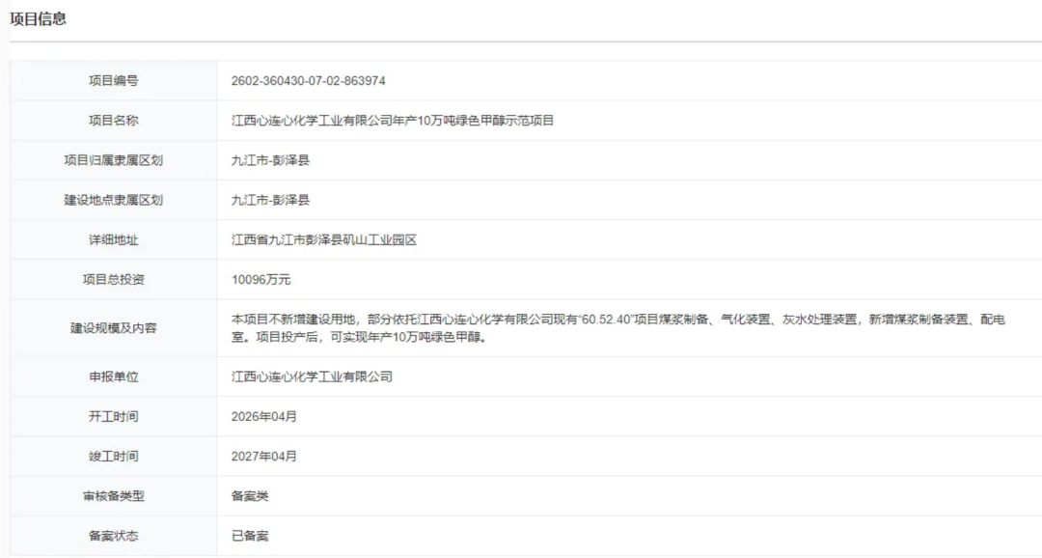The height and width of the screenshot is (558, 1042).
Task: Select the applicant value in 申报单位 row
Action: (x=312, y=377)
